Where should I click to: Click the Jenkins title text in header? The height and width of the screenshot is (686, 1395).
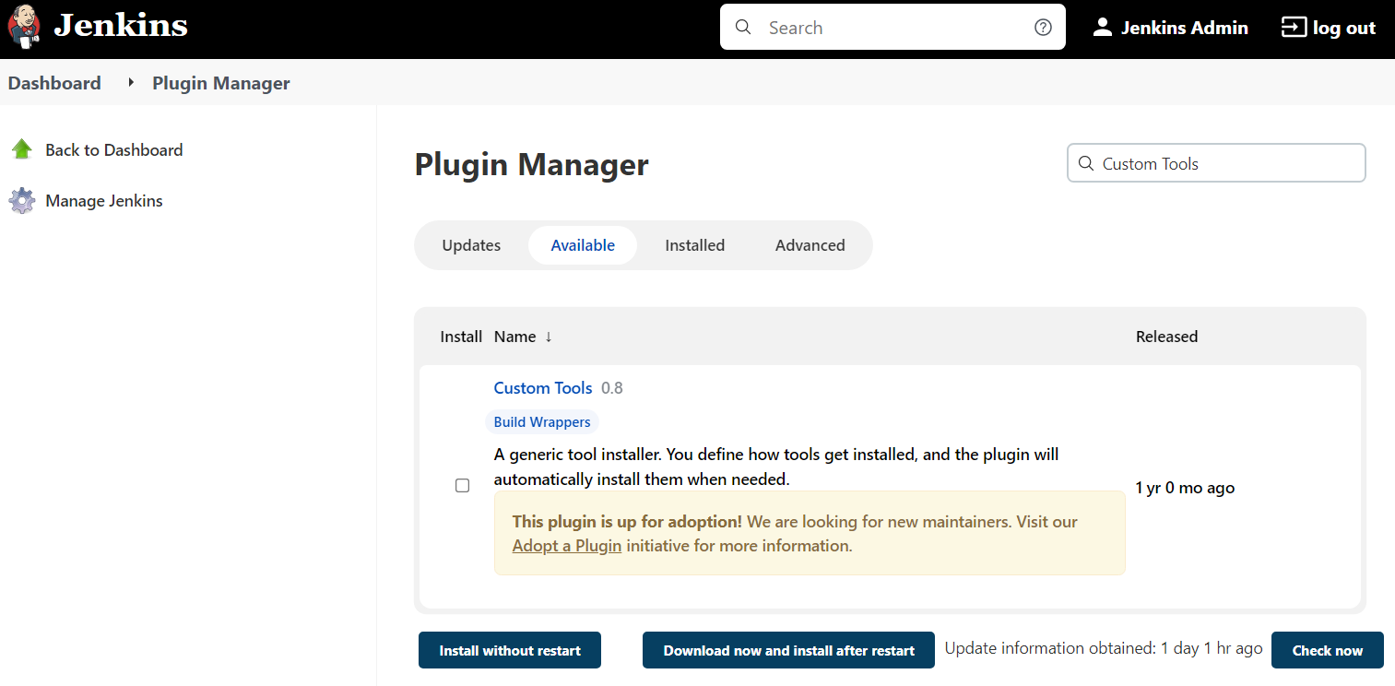[x=121, y=26]
